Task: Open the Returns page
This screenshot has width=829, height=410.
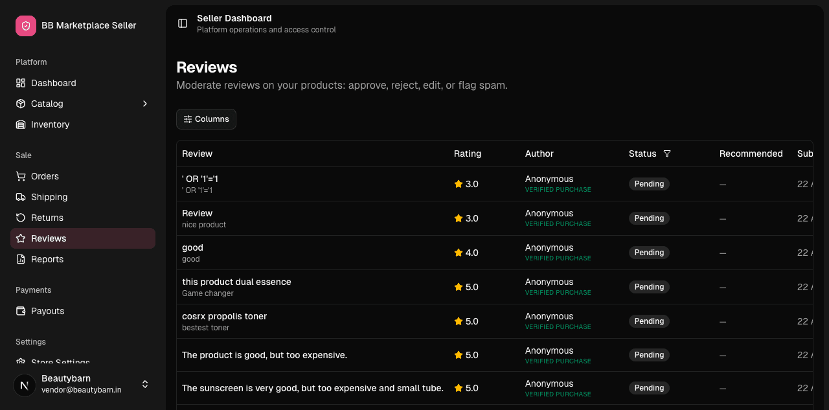Action: click(x=83, y=218)
